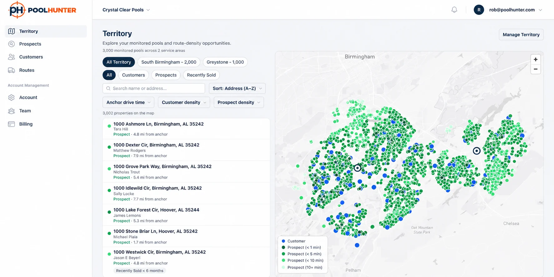This screenshot has height=277, width=554.
Task: Click the PoolHunter logo
Action: click(42, 10)
